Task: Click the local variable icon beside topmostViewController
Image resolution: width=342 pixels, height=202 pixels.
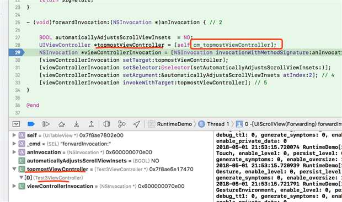Action: click(x=22, y=169)
